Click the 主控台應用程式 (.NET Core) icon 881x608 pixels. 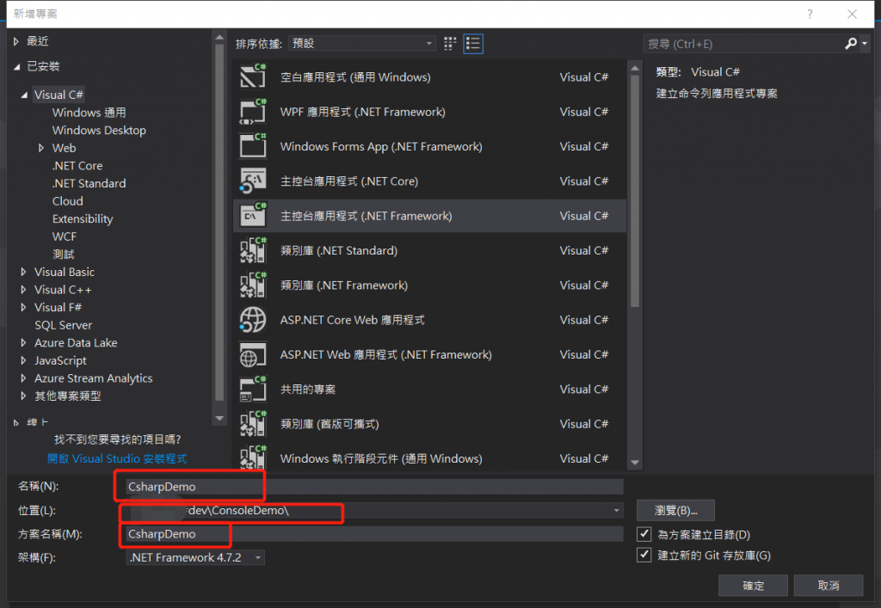(253, 181)
